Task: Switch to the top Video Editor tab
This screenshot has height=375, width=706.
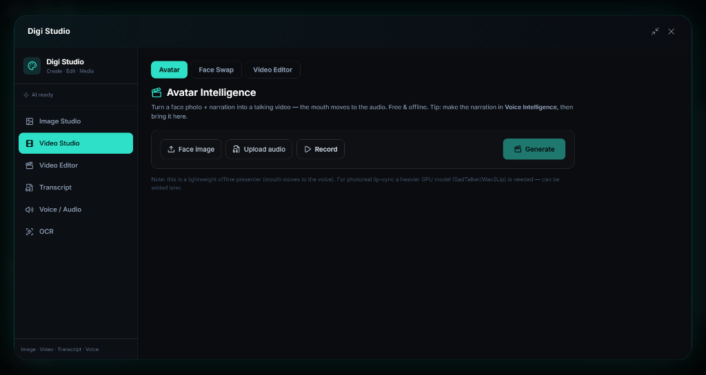Action: click(272, 70)
